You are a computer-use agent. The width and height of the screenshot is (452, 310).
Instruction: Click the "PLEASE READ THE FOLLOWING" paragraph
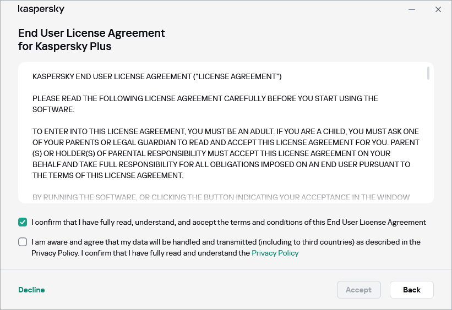(205, 104)
